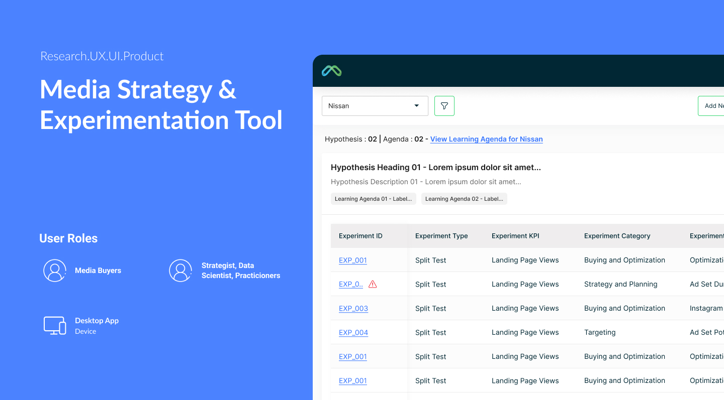Viewport: 724px width, 400px height.
Task: Click the Strategist, Data Scientist role icon
Action: click(x=180, y=270)
